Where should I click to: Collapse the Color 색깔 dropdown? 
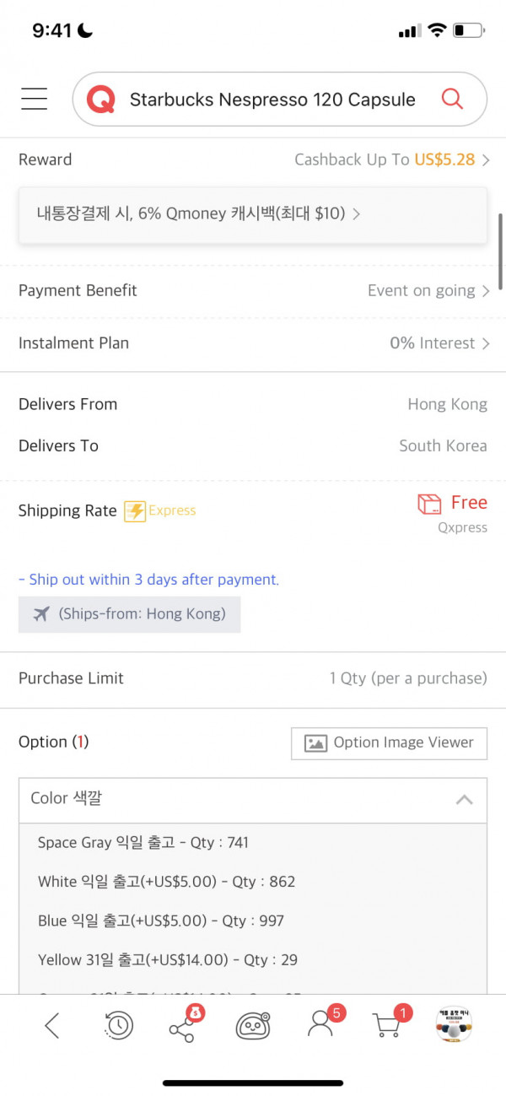[x=253, y=800]
